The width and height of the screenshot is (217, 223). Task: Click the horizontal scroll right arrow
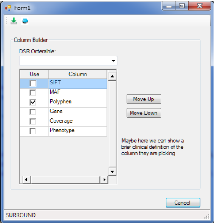pos(104,180)
